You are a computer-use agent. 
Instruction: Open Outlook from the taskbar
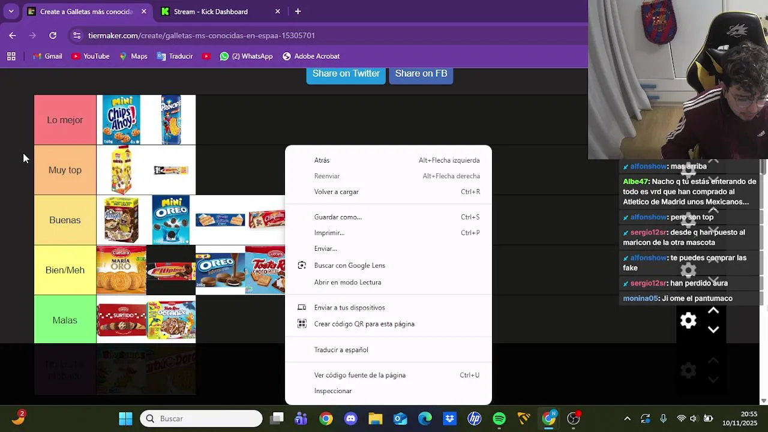pos(400,419)
